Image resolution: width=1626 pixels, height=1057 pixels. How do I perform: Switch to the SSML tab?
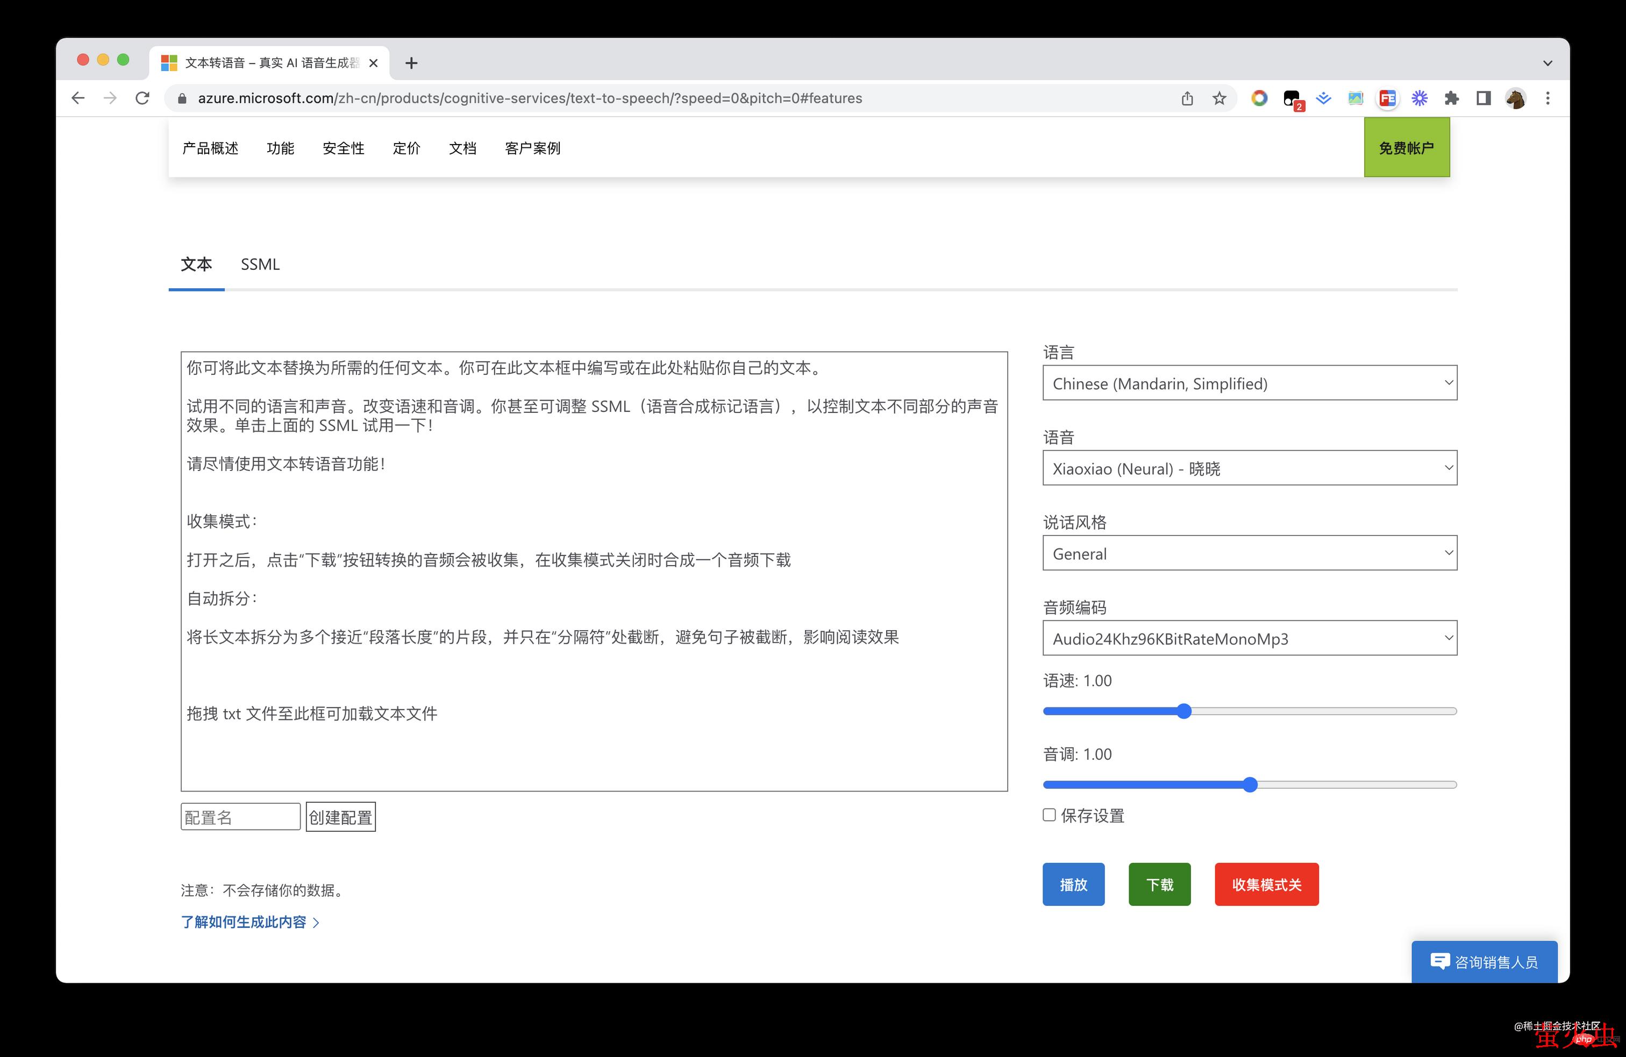point(260,265)
